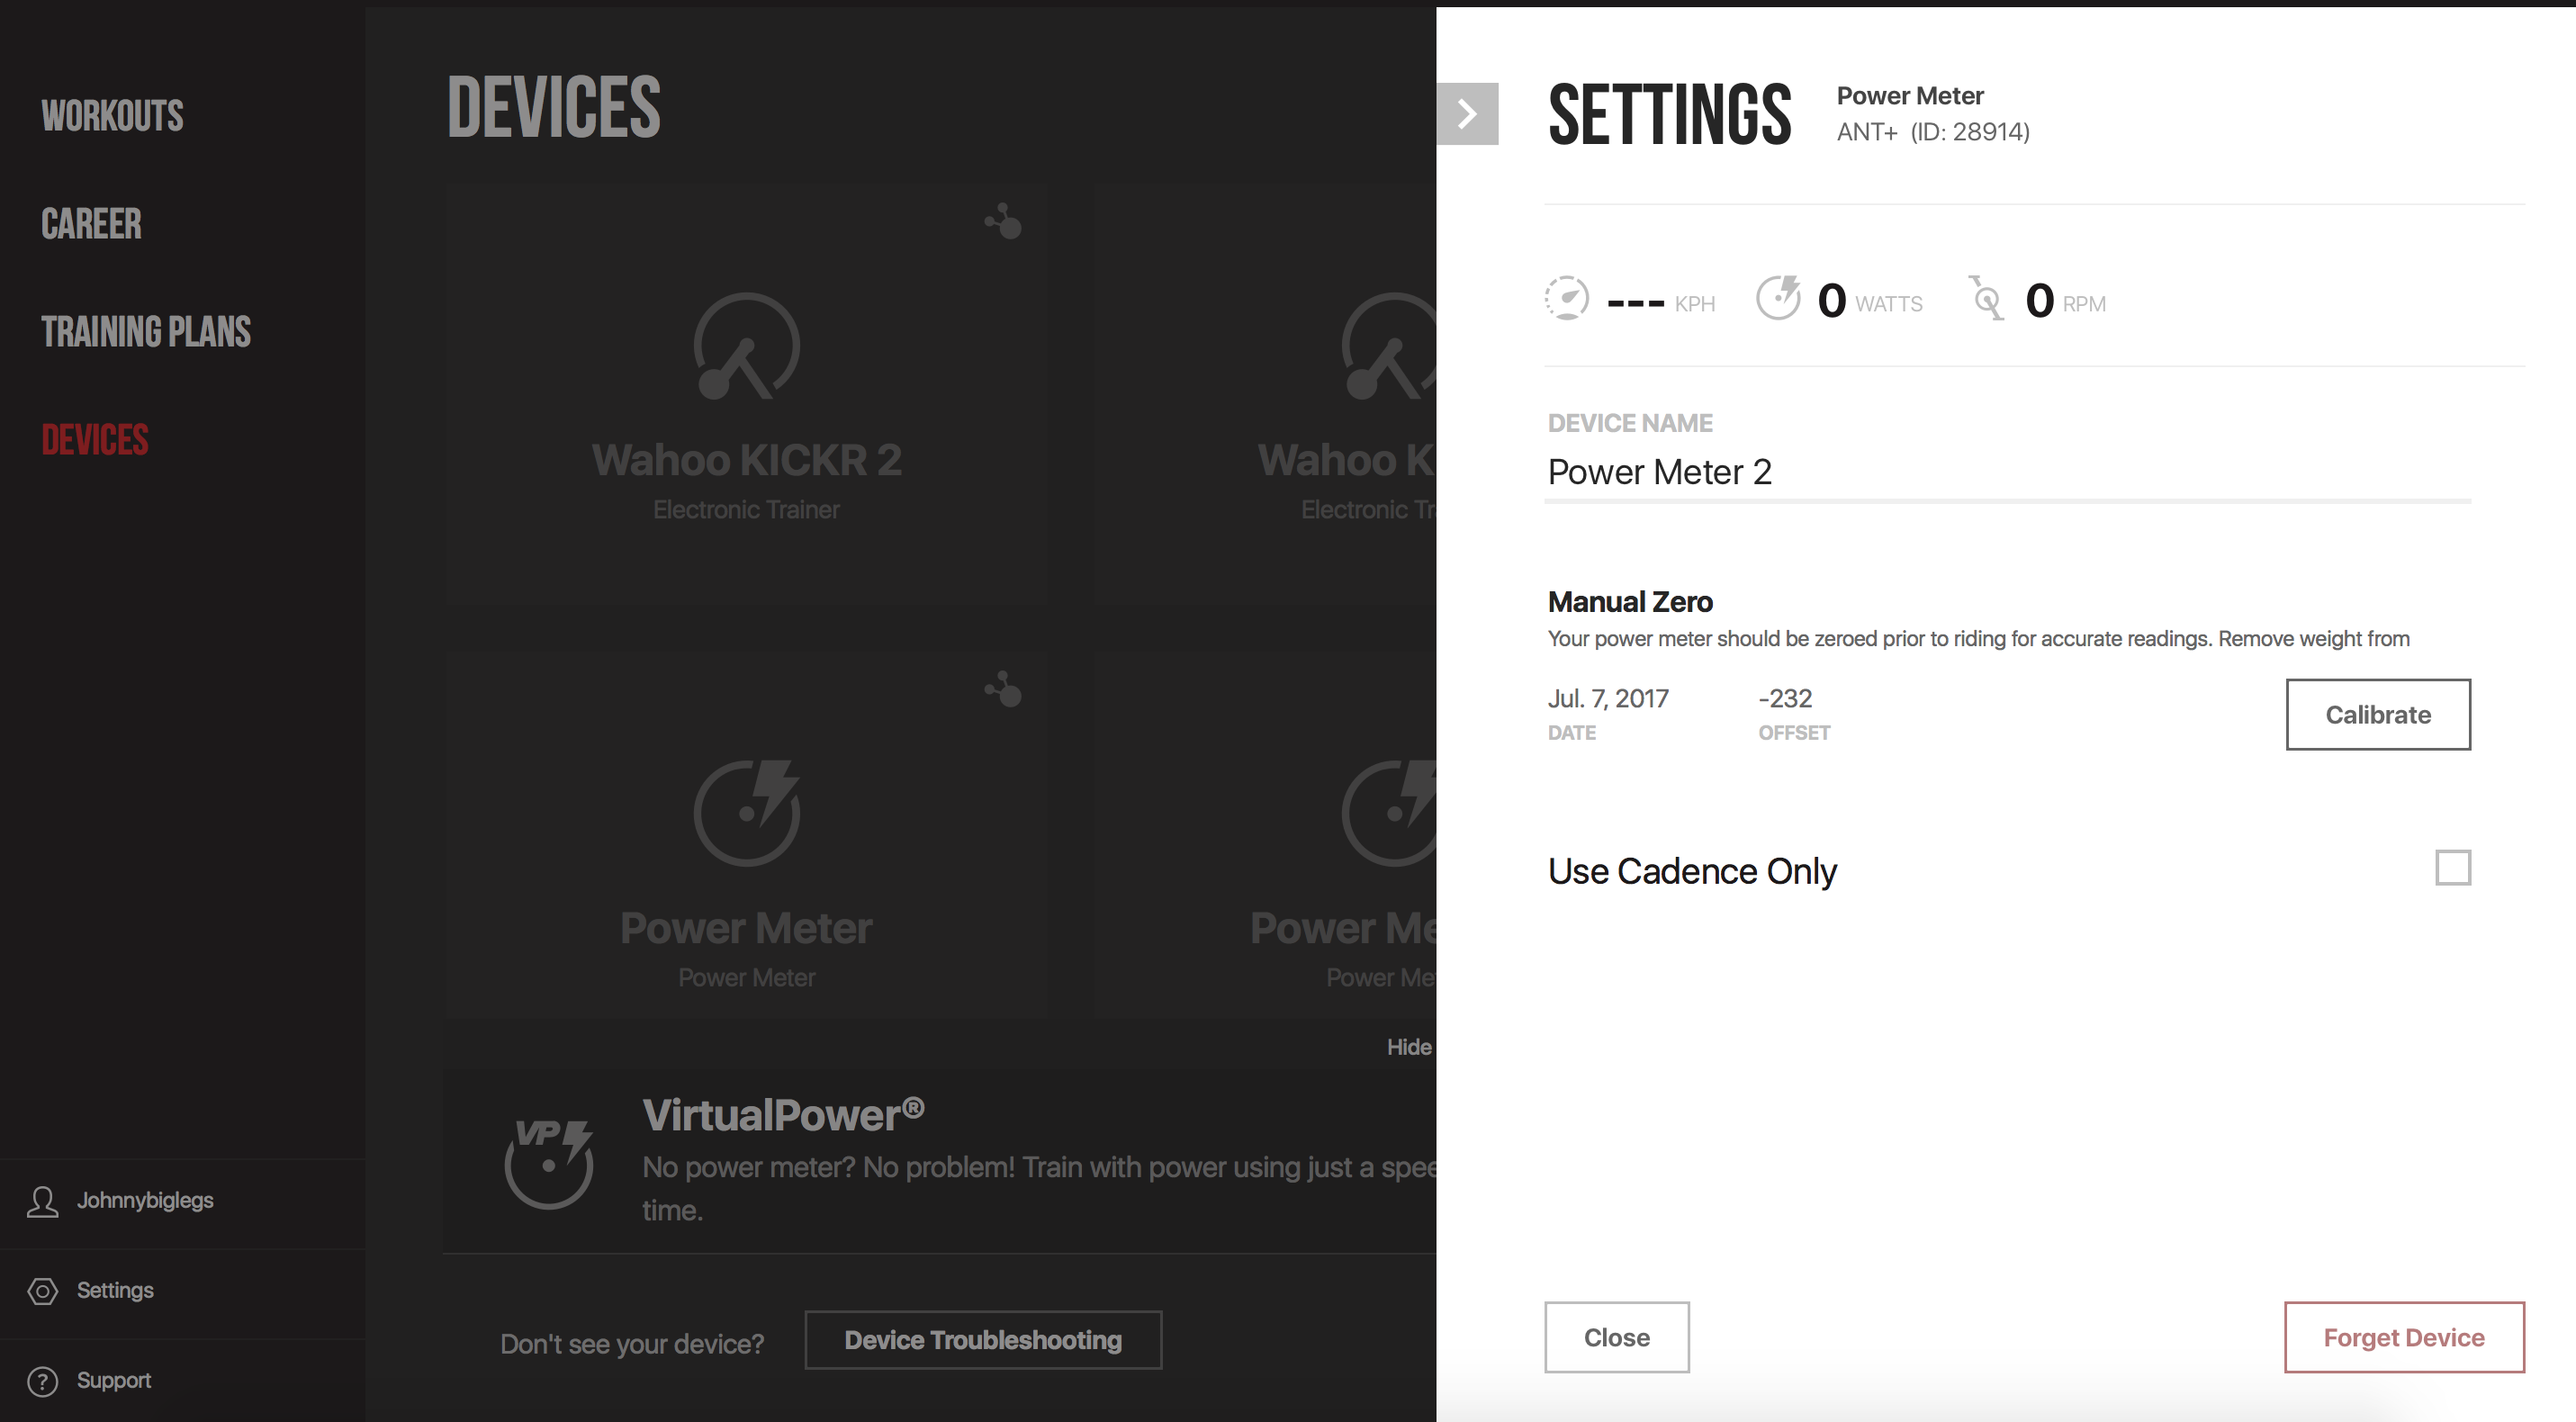The width and height of the screenshot is (2576, 1422).
Task: Click the "Don't see your device?" text
Action: click(x=632, y=1343)
